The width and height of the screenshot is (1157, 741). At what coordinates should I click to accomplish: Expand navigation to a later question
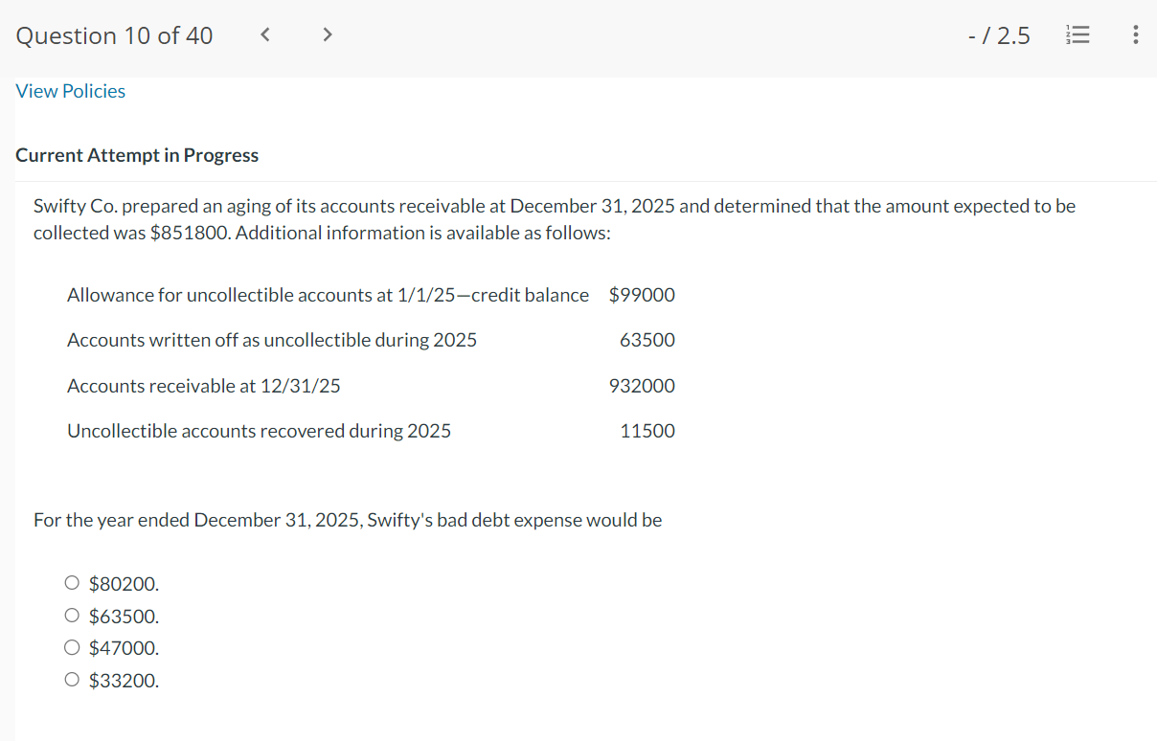[x=327, y=34]
